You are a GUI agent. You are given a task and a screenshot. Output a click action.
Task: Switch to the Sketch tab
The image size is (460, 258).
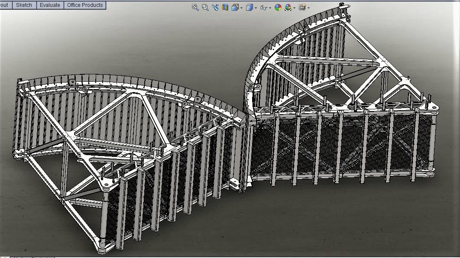tap(24, 5)
